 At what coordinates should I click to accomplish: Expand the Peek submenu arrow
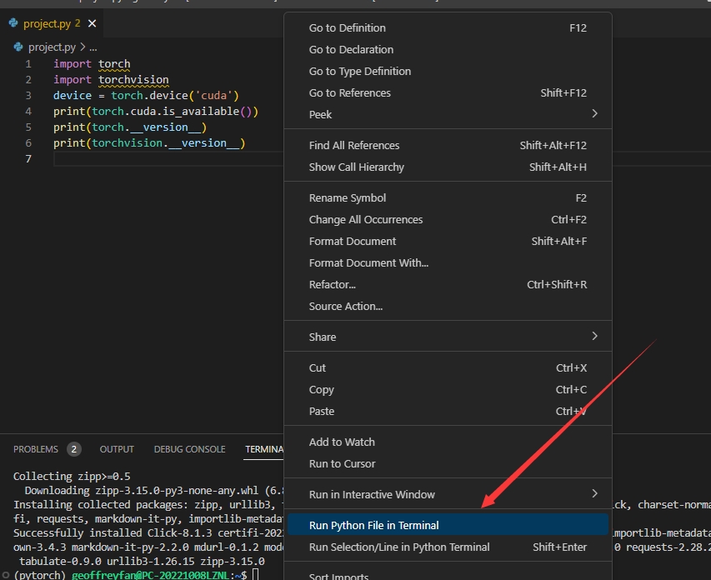(x=594, y=114)
